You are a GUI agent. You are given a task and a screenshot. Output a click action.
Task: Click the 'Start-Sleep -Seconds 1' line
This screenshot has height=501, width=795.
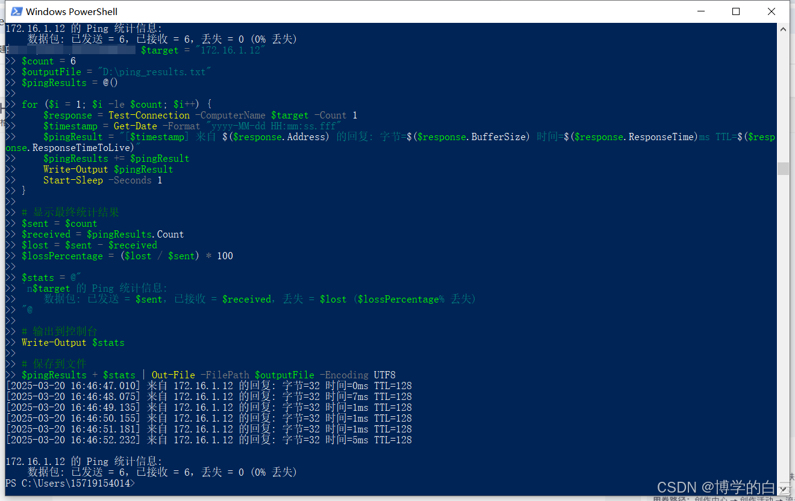click(103, 180)
